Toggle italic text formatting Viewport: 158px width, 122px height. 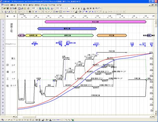[x=76, y=8]
